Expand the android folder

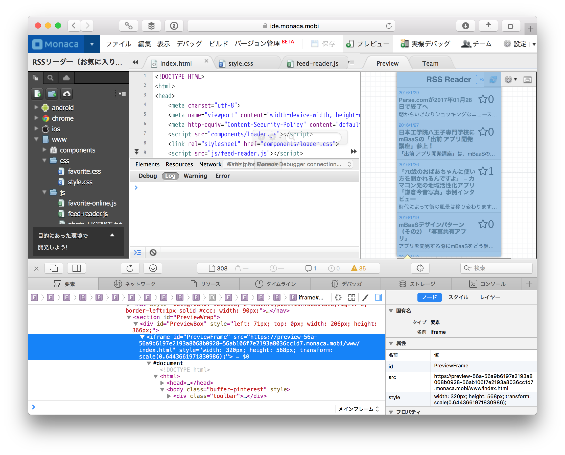(36, 108)
